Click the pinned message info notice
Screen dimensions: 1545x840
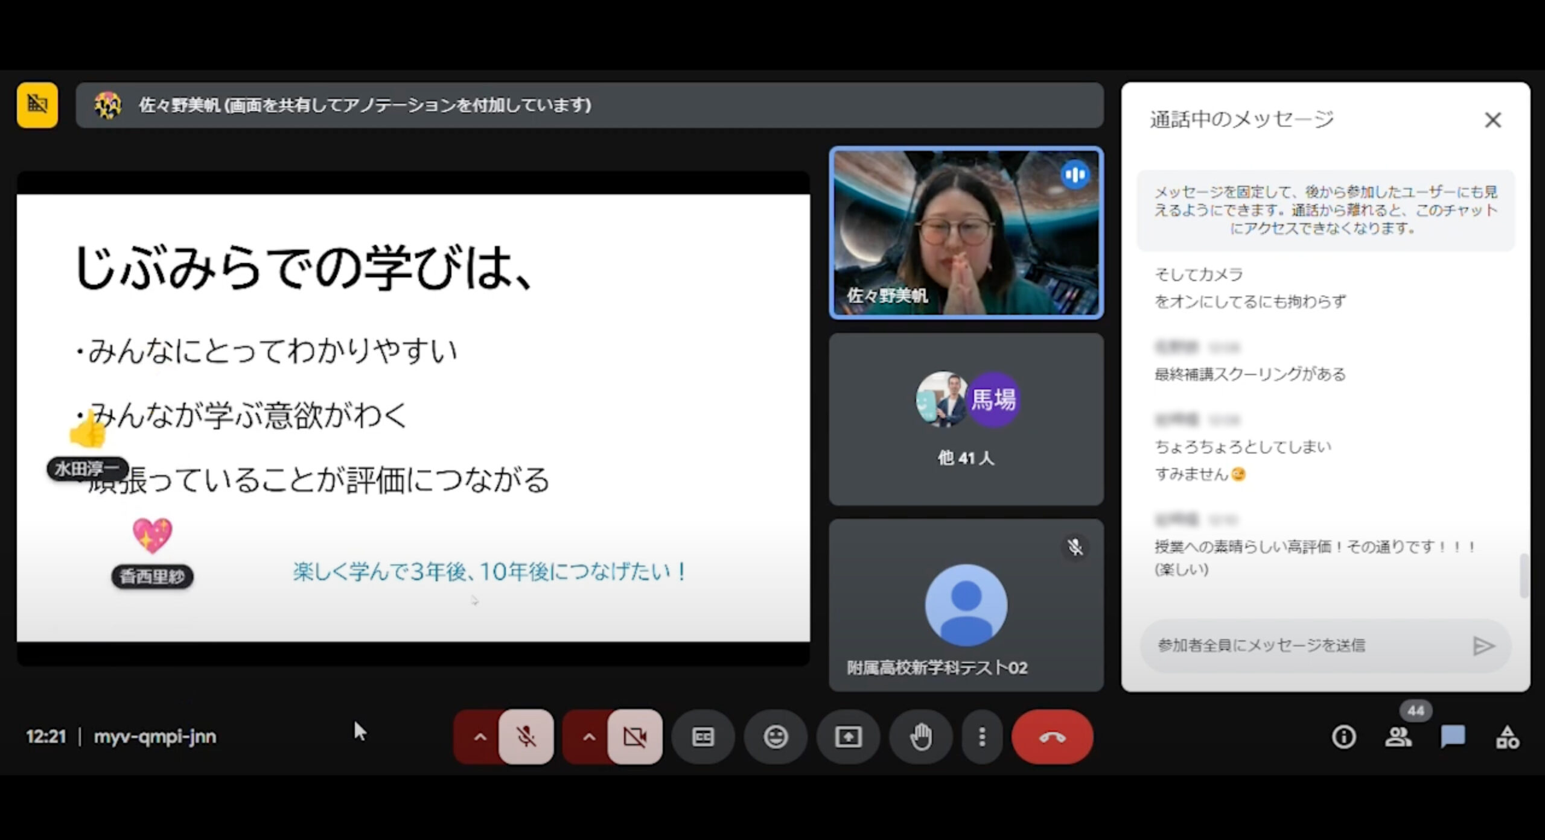1325,210
